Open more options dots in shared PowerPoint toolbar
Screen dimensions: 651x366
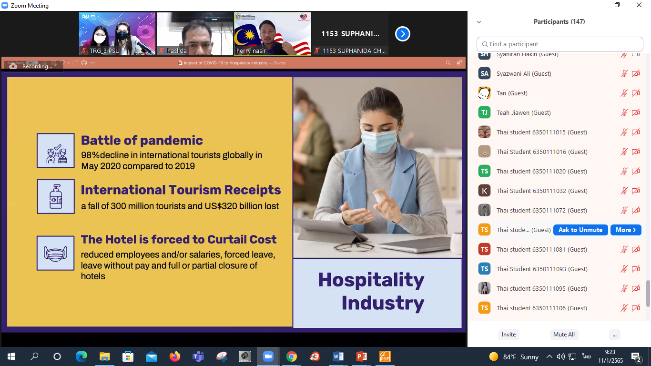[x=92, y=63]
